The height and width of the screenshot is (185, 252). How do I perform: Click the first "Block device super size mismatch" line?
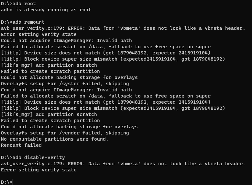pyautogui.click(x=113, y=59)
